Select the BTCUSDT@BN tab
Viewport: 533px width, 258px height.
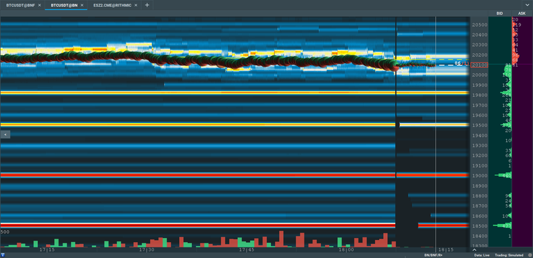coord(64,5)
